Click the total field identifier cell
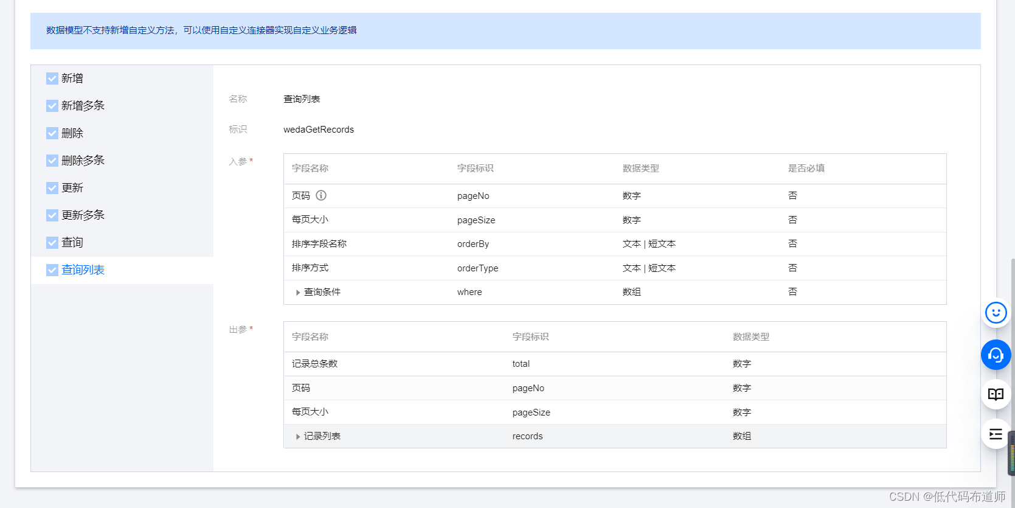Viewport: 1015px width, 508px height. click(x=521, y=364)
